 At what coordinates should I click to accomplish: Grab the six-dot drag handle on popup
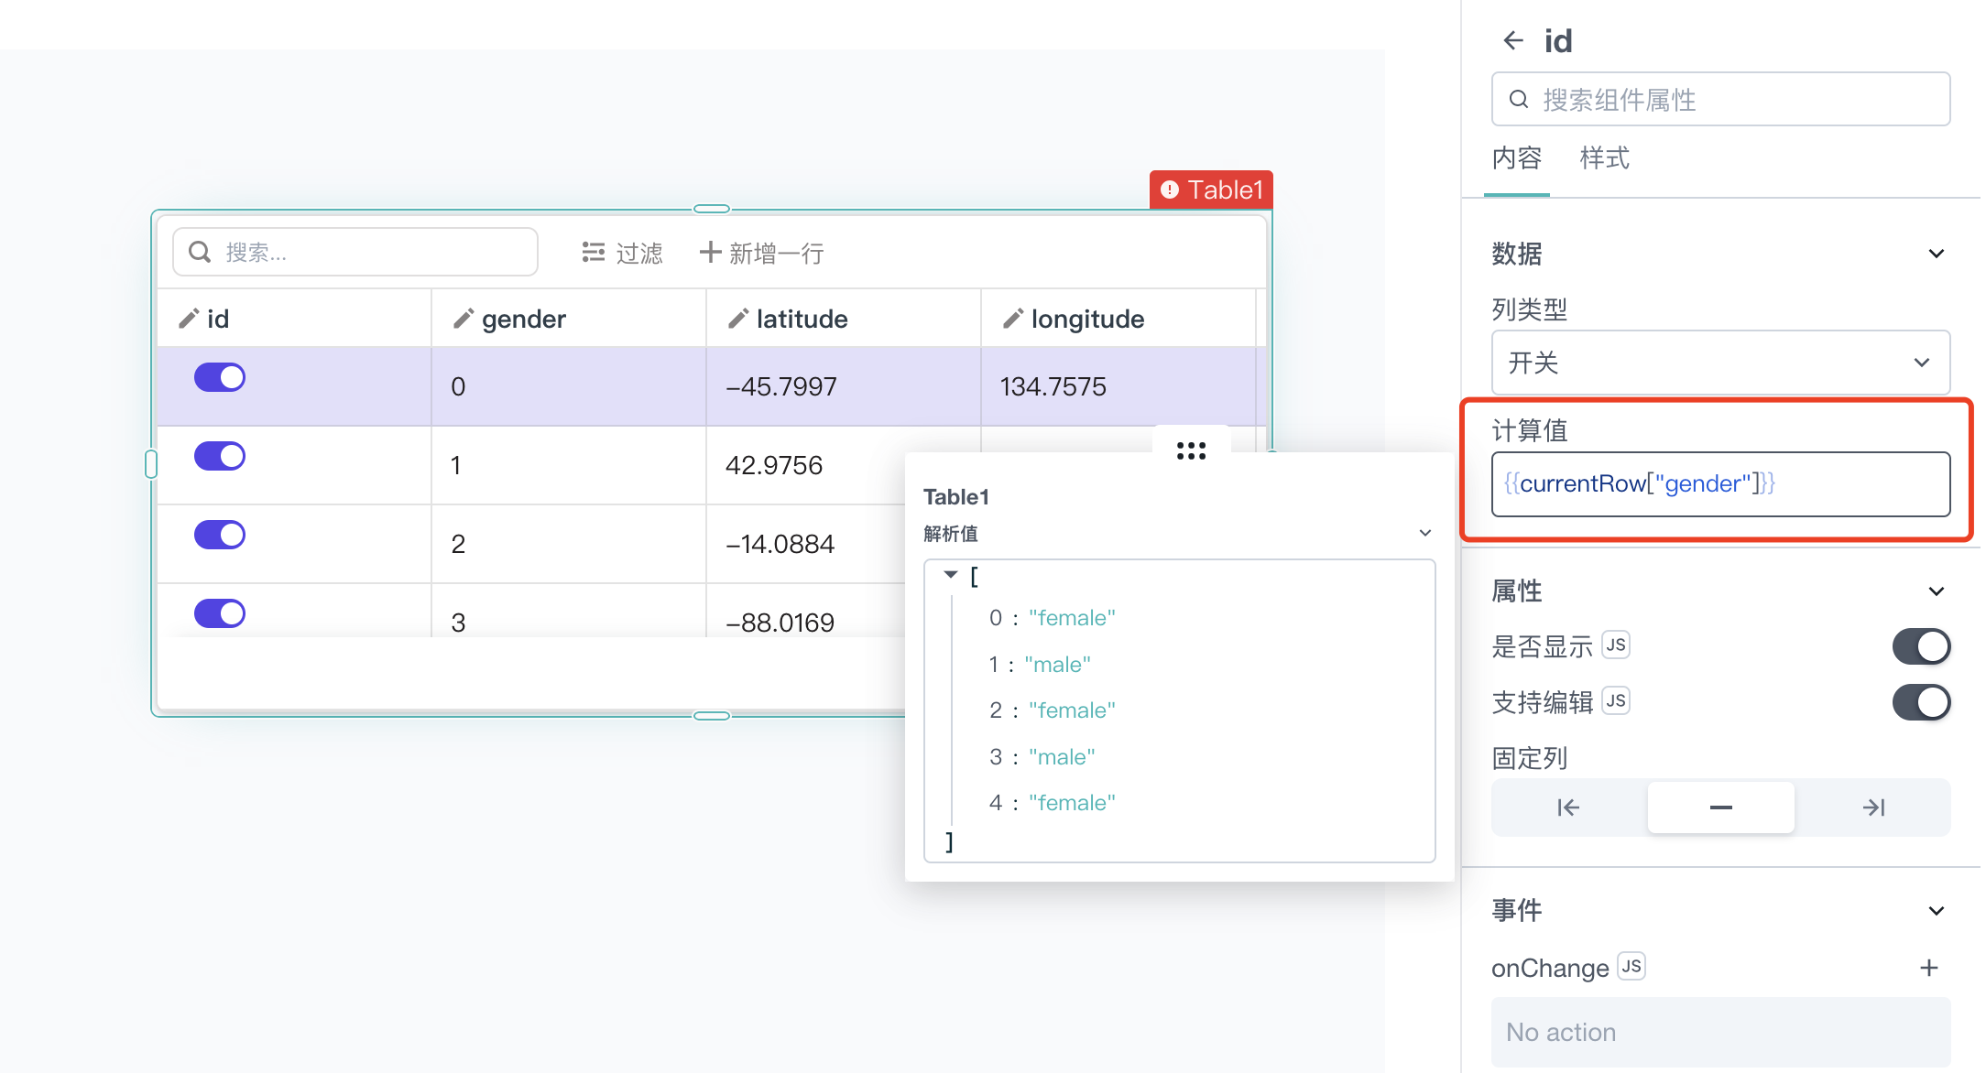[1191, 450]
